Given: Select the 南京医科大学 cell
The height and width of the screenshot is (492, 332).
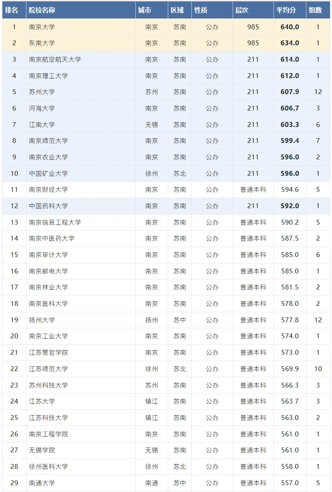Looking at the screenshot, I should (x=80, y=304).
